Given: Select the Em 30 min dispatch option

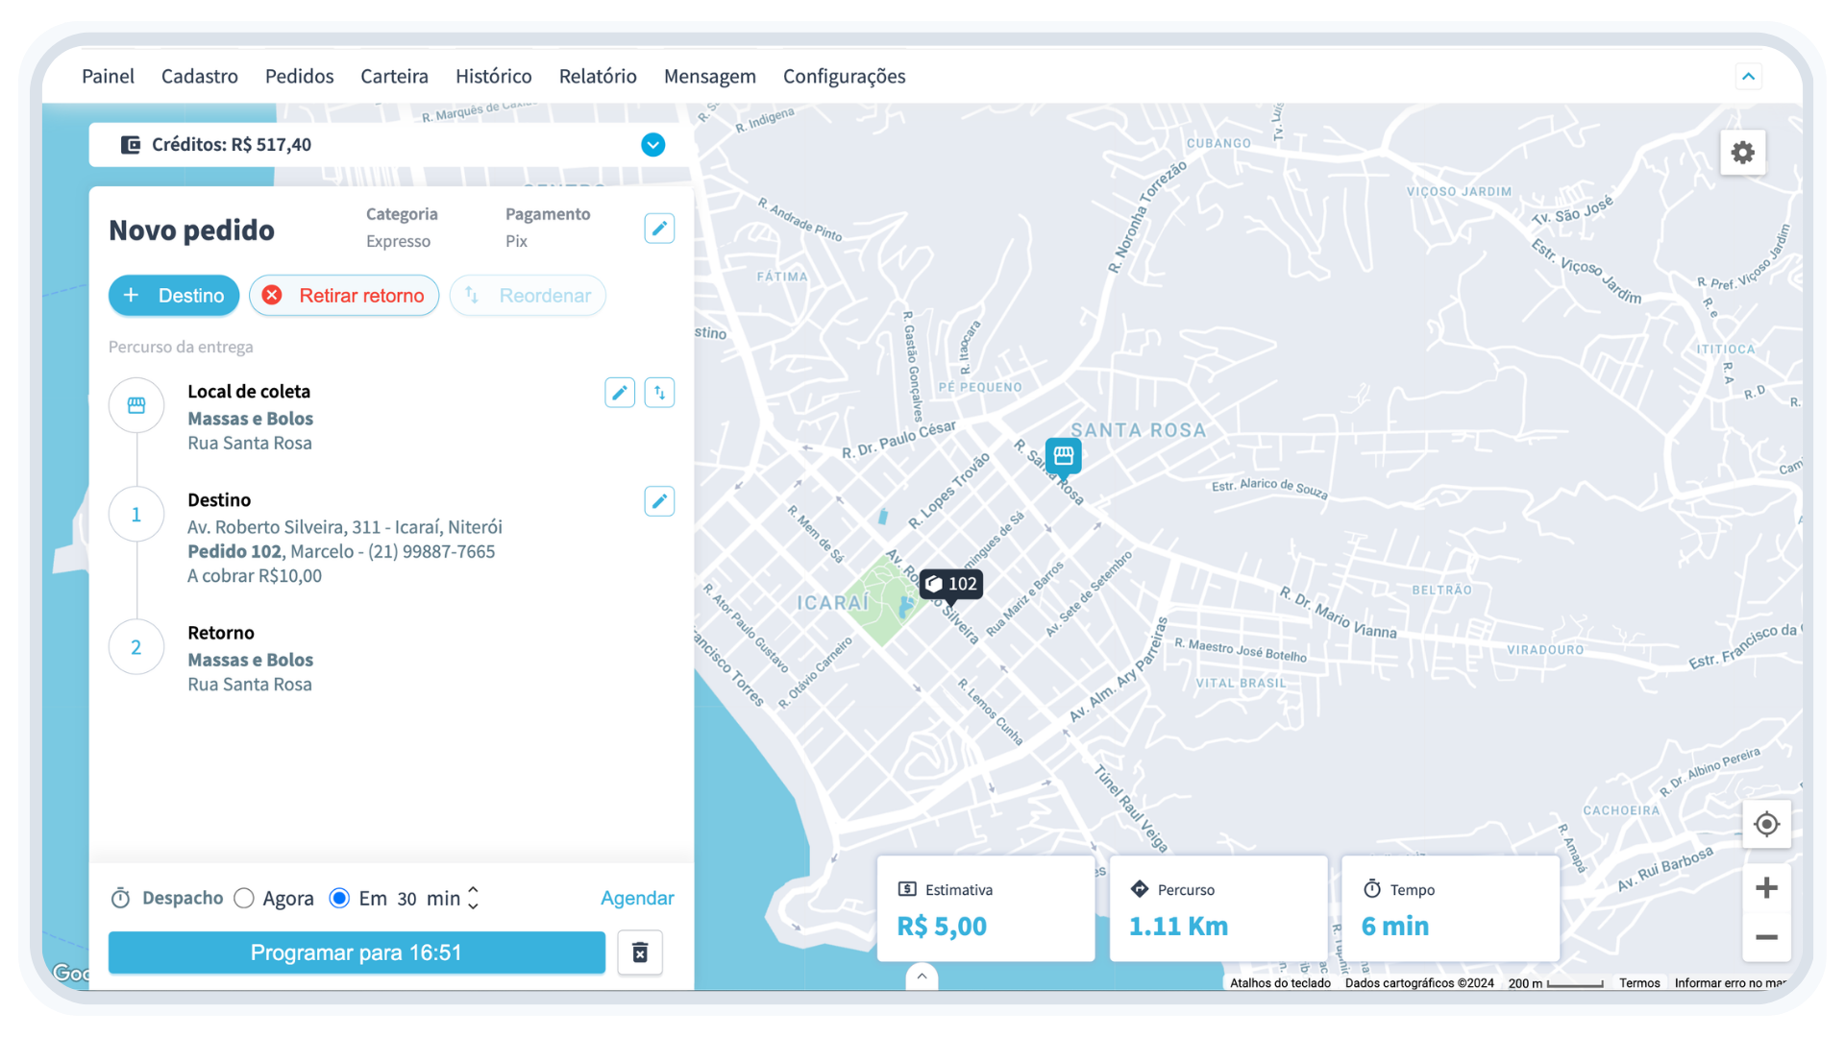Looking at the screenshot, I should click(339, 898).
